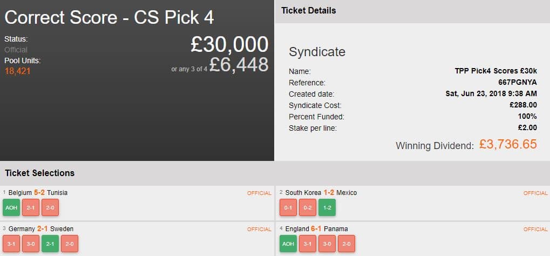This screenshot has width=550, height=256.
Task: Click the Winning Dividend amount £3,736.65
Action: 508,144
